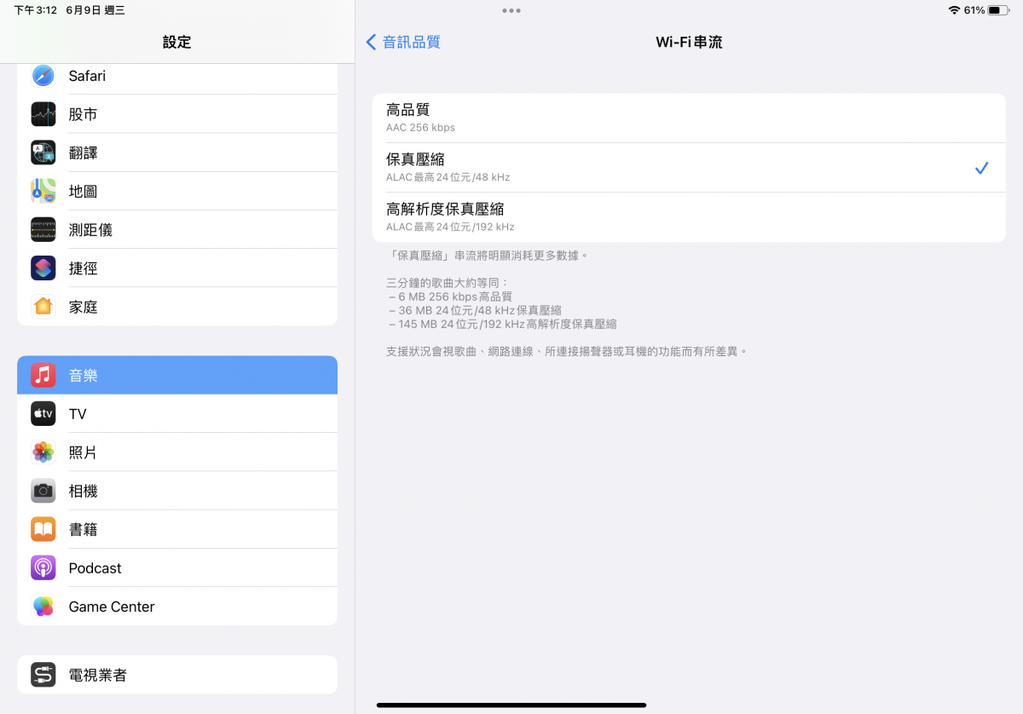
Task: Select 高品質 AAC 256 kbps option
Action: [x=689, y=118]
